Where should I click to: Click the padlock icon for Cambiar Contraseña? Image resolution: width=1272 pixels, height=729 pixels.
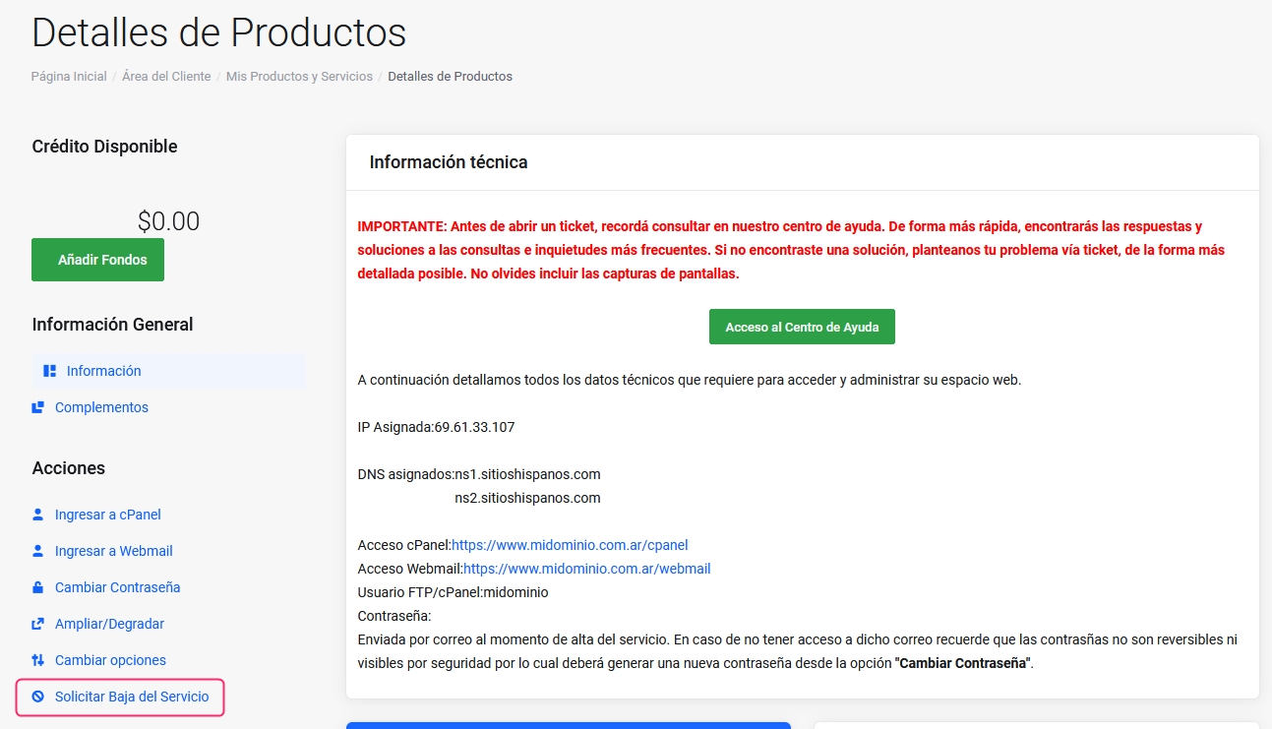click(37, 587)
